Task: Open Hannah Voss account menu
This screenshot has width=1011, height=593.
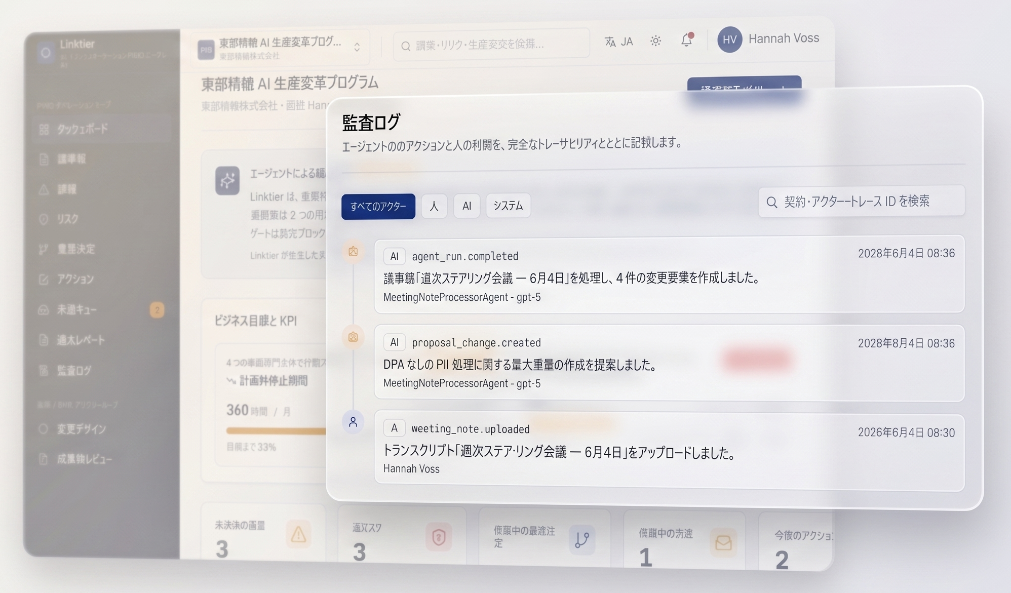Action: tap(784, 38)
